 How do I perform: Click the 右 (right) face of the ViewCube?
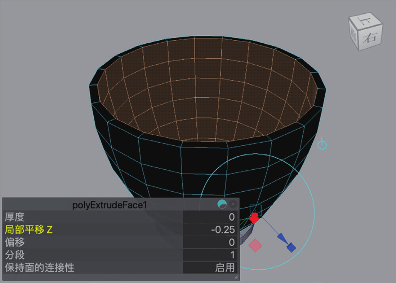point(369,38)
